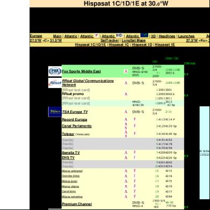Open the SatTracker link
Screen dimensions: 210x210
pos(110,40)
